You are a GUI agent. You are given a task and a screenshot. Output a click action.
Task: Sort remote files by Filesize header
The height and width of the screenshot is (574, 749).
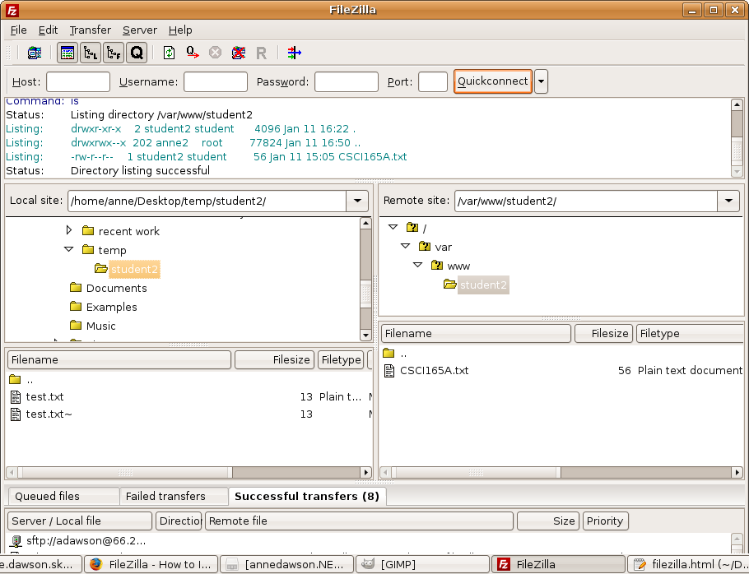point(604,334)
